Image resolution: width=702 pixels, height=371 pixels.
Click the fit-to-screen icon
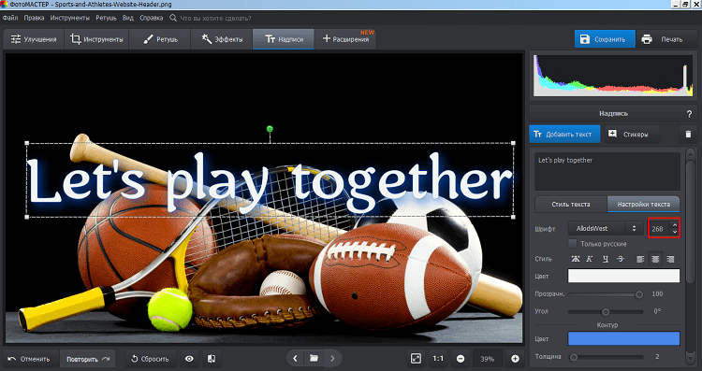pos(416,359)
